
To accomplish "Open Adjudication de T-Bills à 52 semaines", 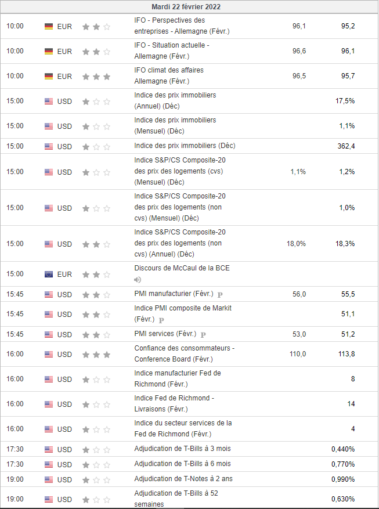I will 176,499.
